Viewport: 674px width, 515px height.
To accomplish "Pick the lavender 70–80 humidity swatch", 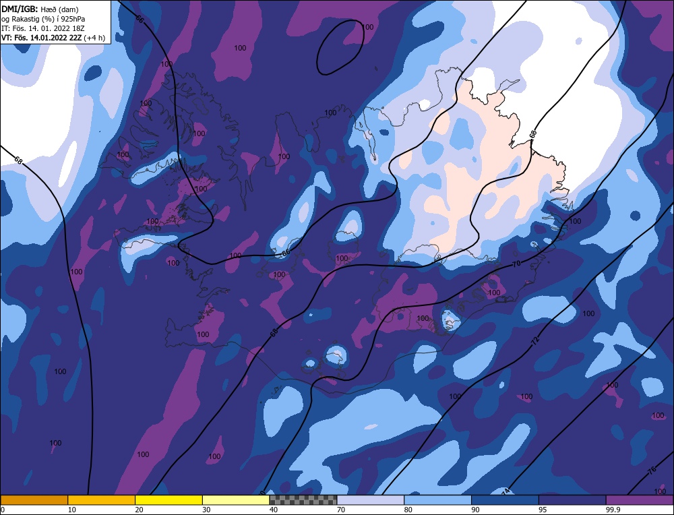I will coord(371,499).
